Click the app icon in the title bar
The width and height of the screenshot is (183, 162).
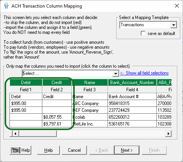pyautogui.click(x=6, y=6)
